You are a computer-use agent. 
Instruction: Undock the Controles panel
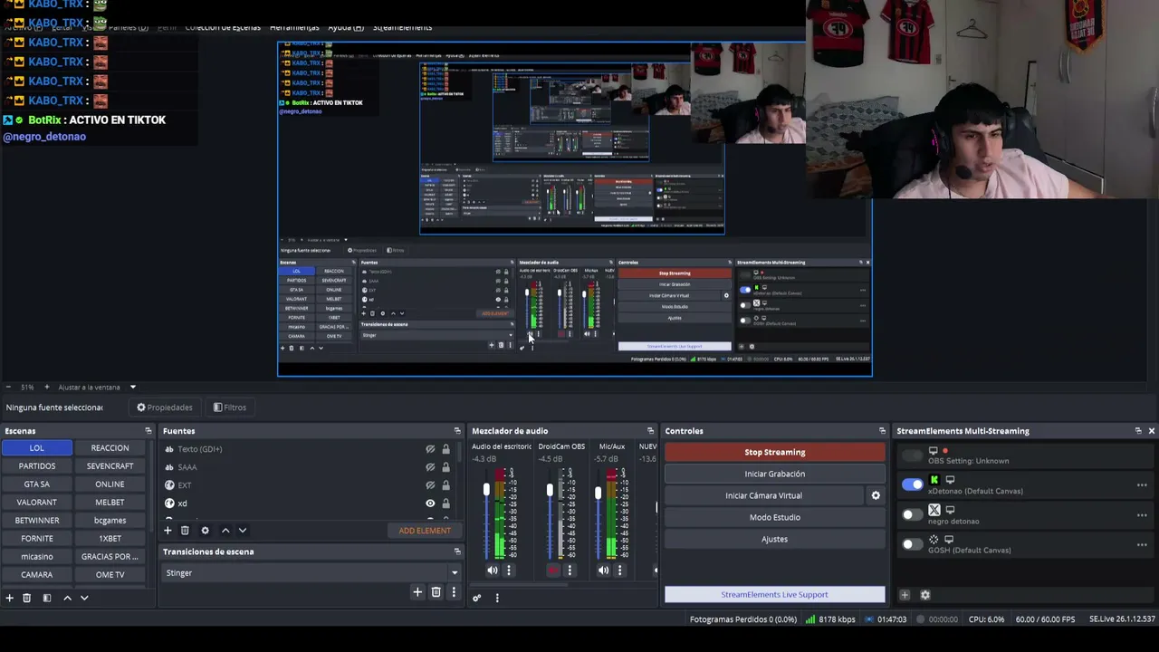[883, 431]
